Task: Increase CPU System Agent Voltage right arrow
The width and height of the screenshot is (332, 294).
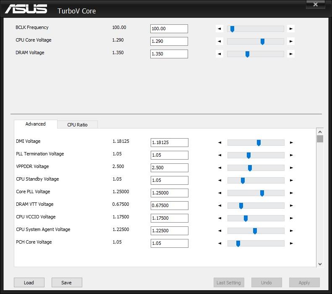Action: click(291, 231)
